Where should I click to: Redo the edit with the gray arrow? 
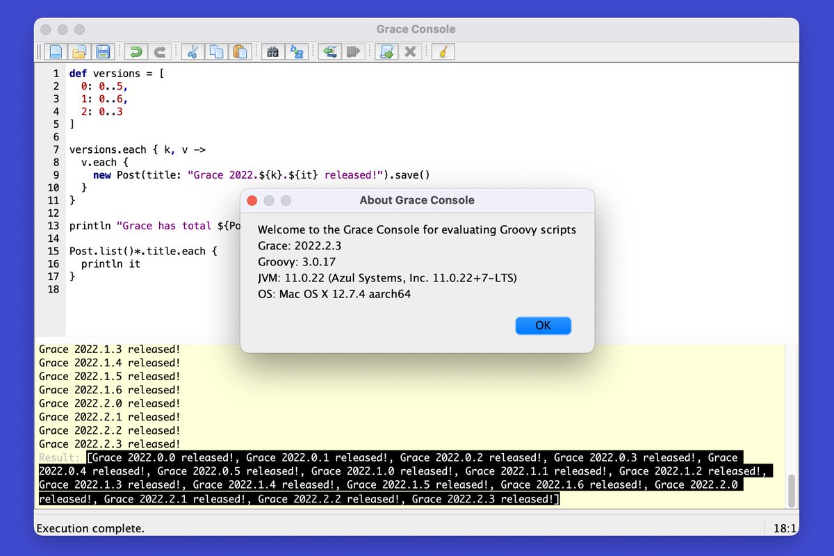pyautogui.click(x=161, y=51)
